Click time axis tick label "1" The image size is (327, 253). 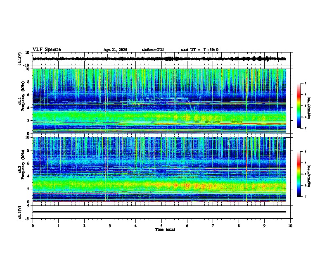(58, 226)
